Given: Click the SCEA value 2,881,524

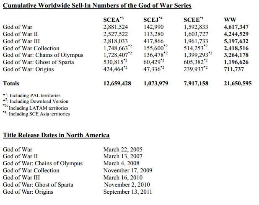Looking at the screenshot, I should [116, 27].
